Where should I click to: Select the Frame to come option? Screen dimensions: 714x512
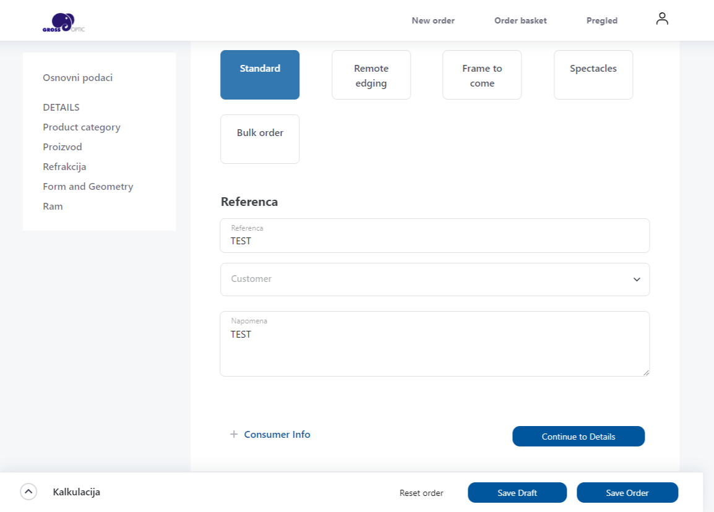[482, 75]
